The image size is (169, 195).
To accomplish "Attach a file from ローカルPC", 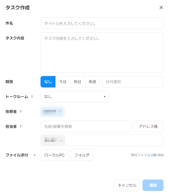I will pyautogui.click(x=54, y=155).
